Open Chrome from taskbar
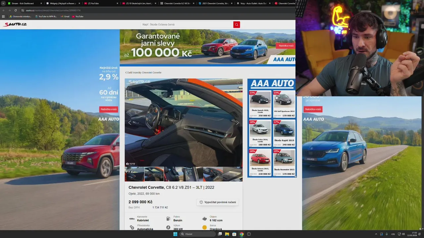Screen dimensions: 424x238 point(241,234)
